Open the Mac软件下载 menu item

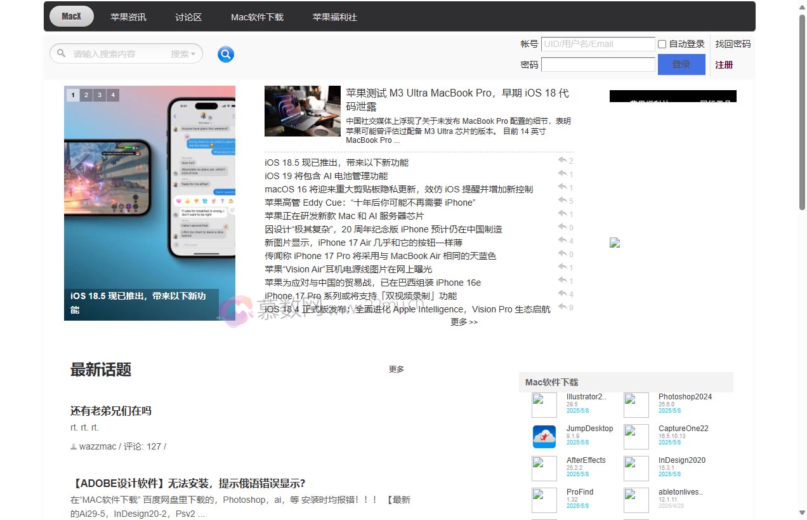click(x=257, y=17)
